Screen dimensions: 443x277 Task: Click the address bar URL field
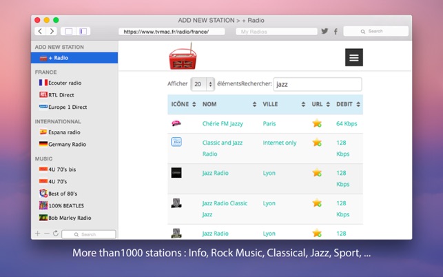(172, 32)
